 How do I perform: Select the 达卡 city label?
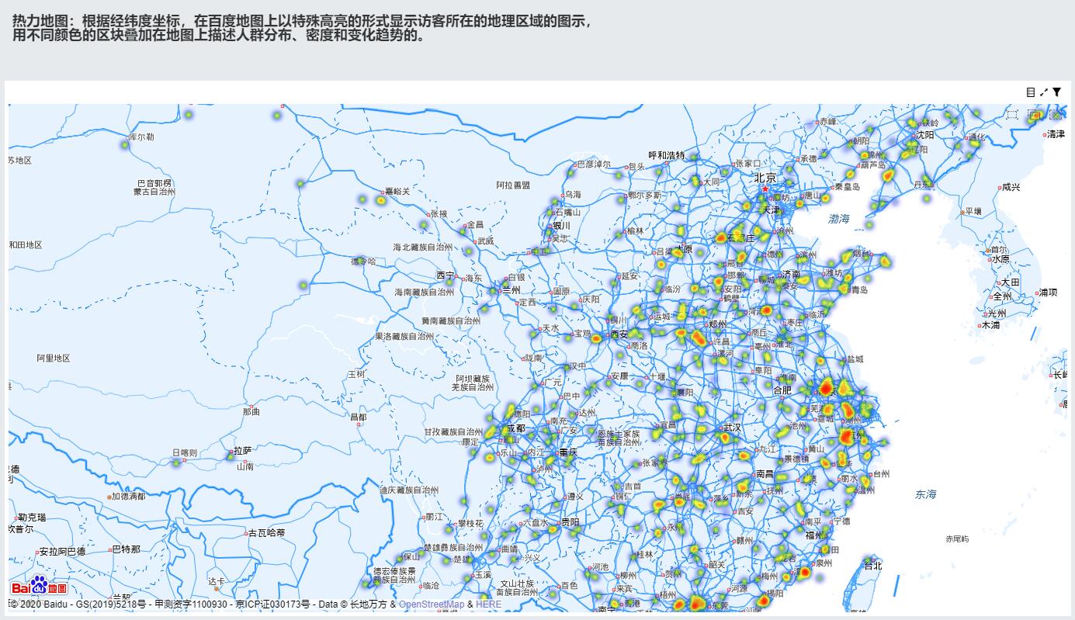pos(217,581)
